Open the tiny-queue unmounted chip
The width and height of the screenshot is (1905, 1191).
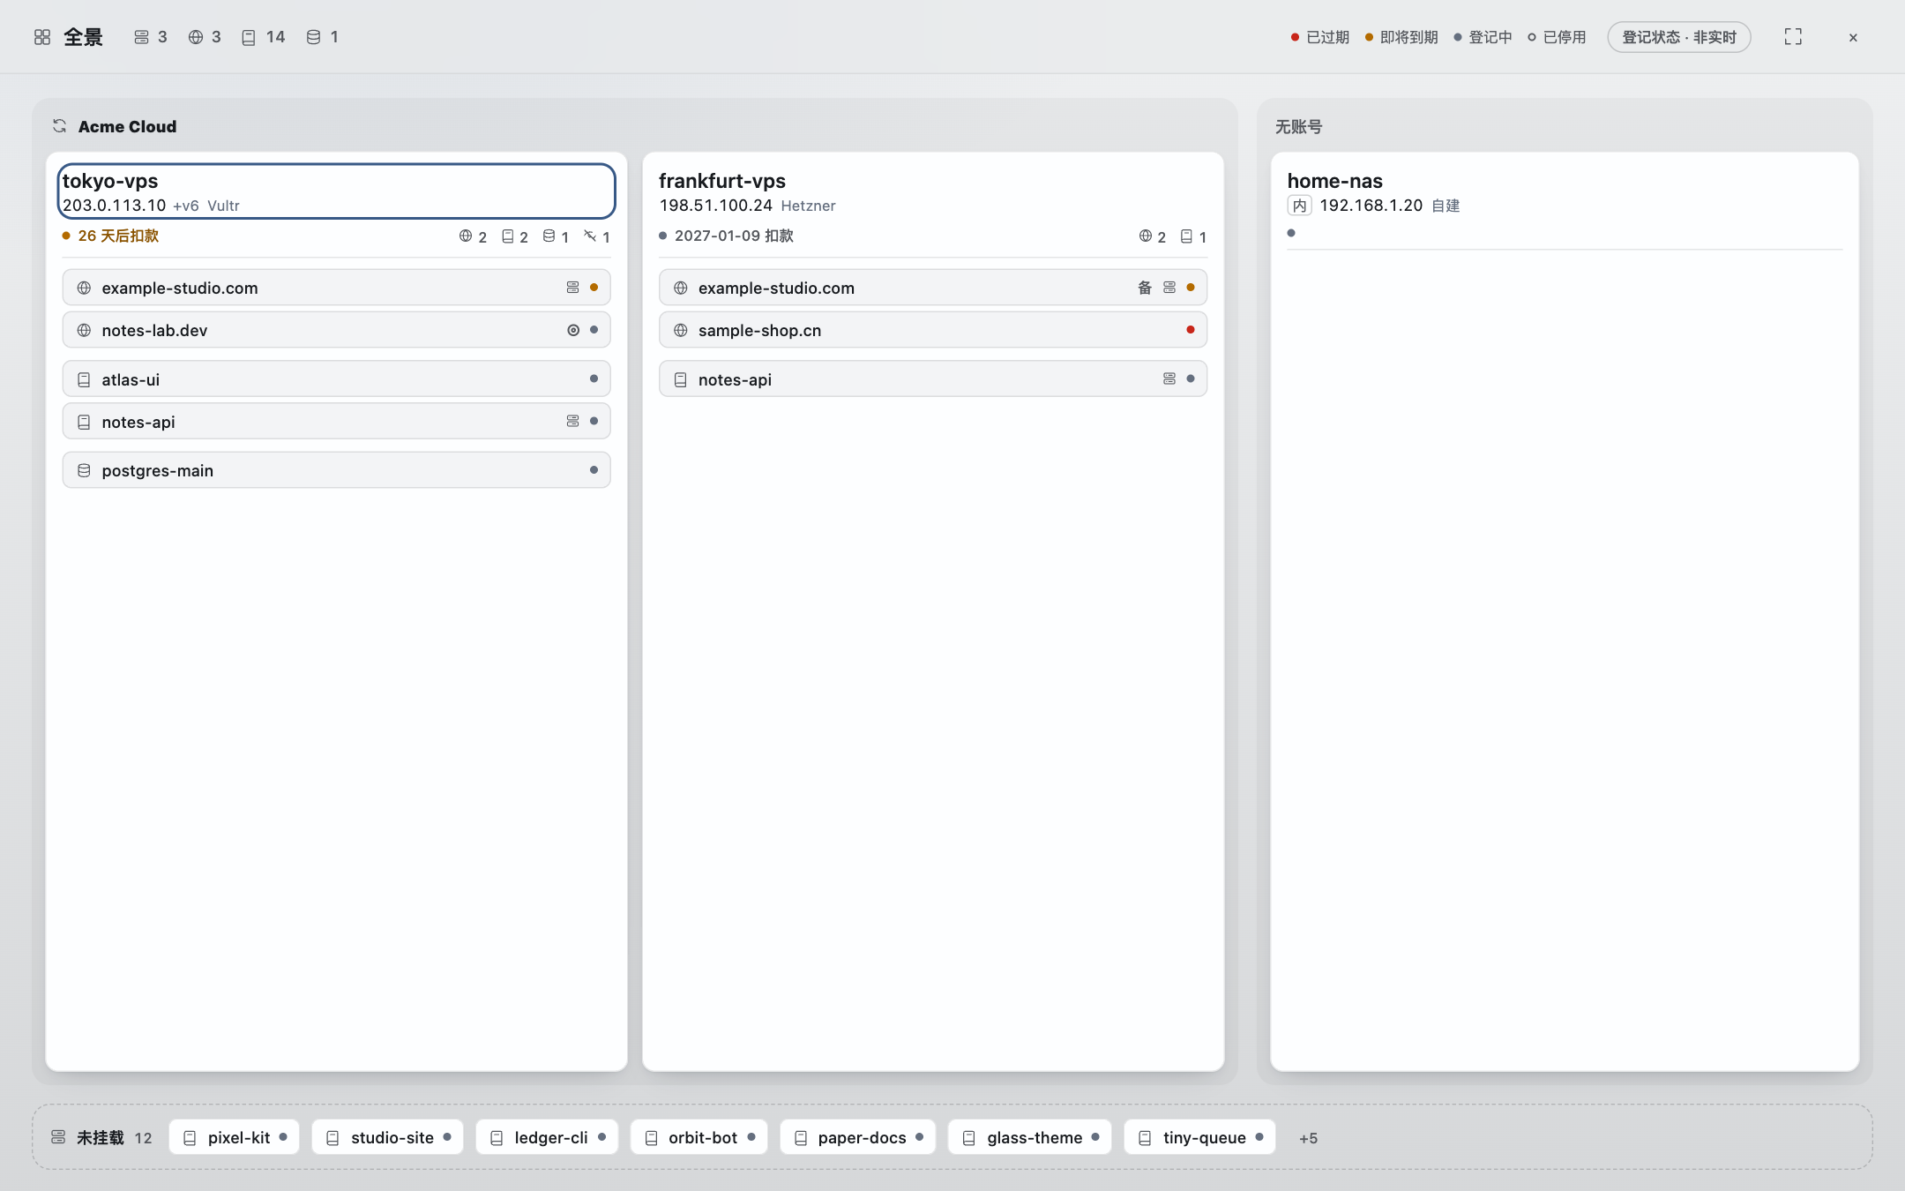[1199, 1138]
